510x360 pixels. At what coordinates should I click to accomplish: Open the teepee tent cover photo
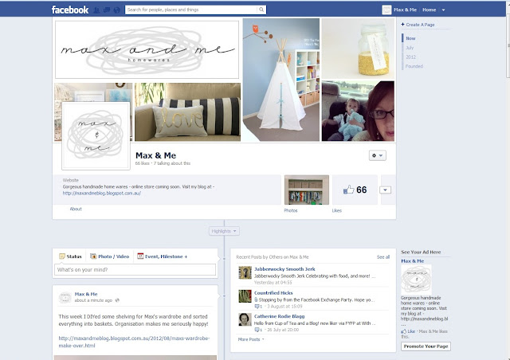281,80
